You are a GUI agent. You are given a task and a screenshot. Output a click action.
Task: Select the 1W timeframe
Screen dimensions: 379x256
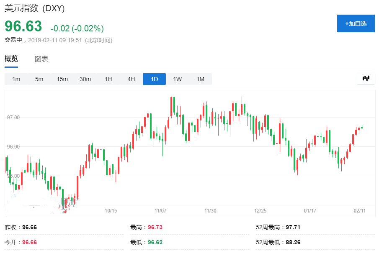pyautogui.click(x=177, y=79)
